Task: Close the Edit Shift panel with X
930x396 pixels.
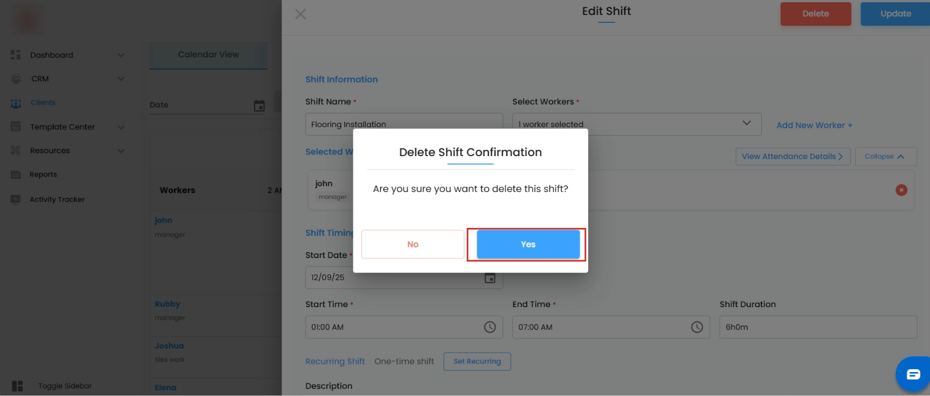Action: pos(300,14)
